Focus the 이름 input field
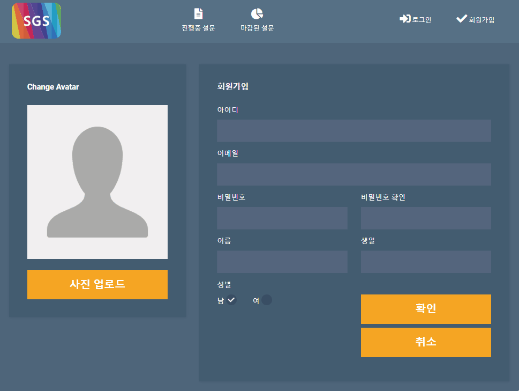The width and height of the screenshot is (519, 391). click(x=282, y=262)
